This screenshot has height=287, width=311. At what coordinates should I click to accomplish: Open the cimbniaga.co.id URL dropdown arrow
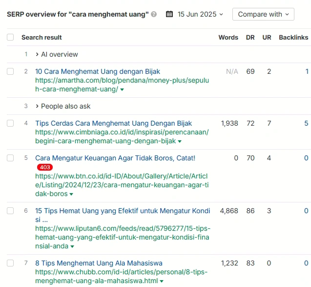click(x=180, y=141)
